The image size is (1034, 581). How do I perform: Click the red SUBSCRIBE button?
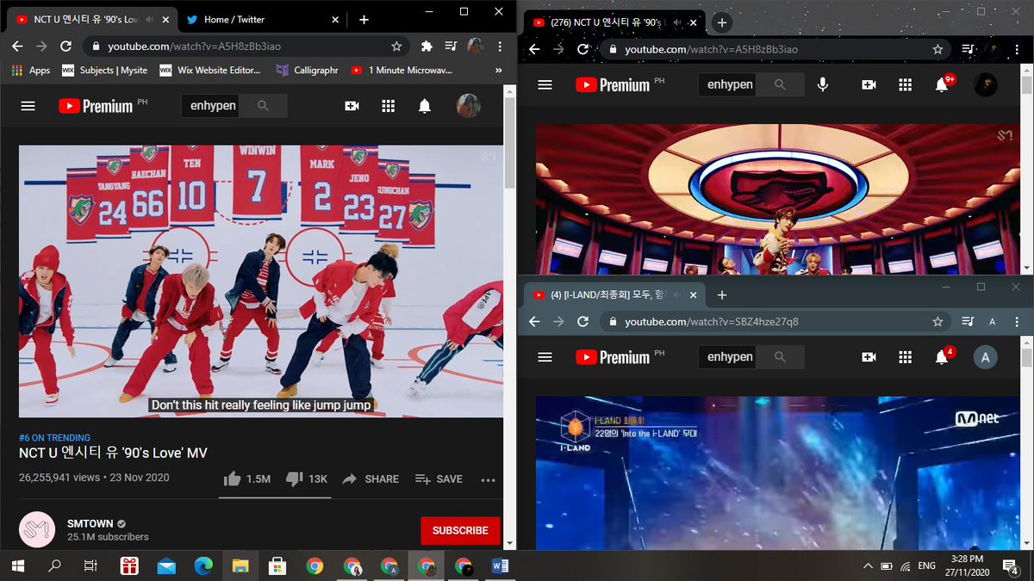[460, 530]
